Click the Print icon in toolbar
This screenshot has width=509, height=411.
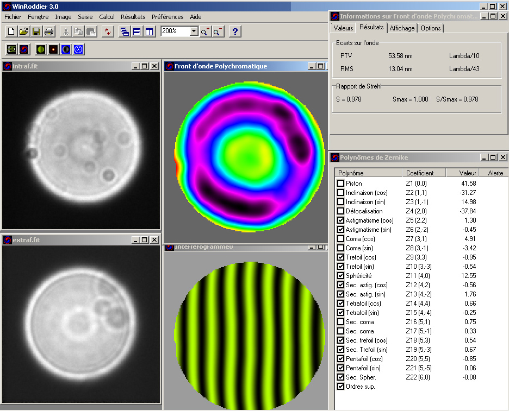tap(49, 31)
